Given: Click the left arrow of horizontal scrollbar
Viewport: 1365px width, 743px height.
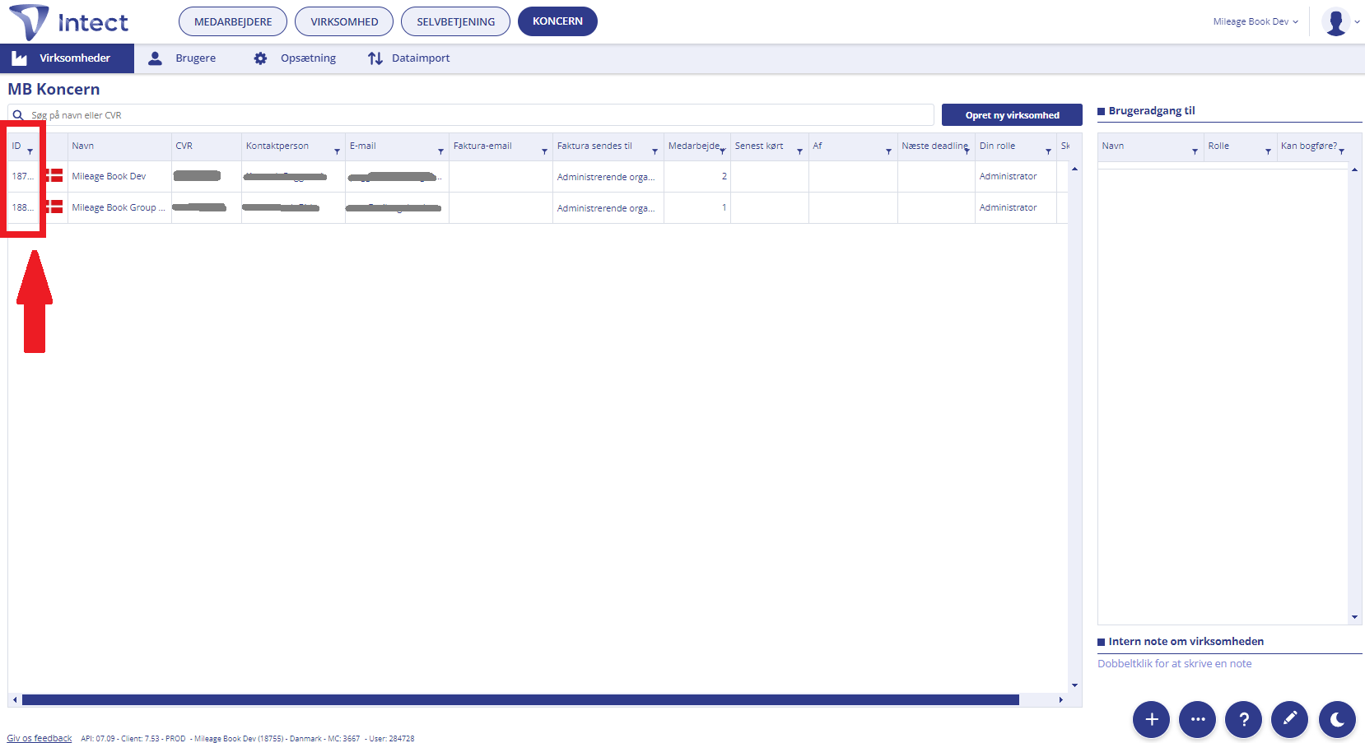Looking at the screenshot, I should coord(14,700).
